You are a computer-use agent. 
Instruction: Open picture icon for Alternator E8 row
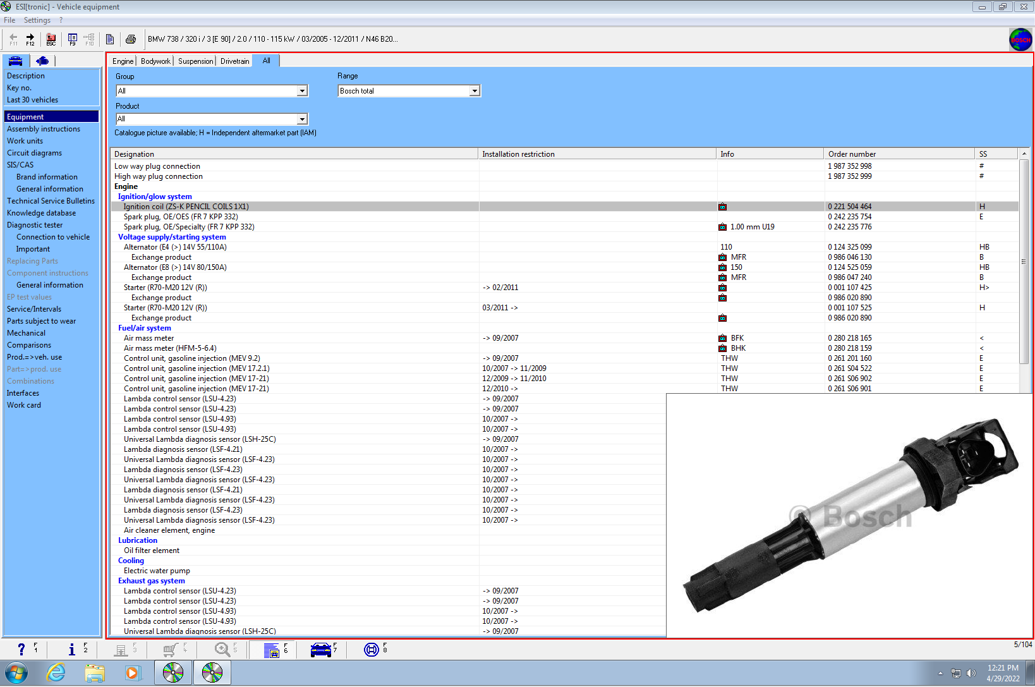[x=722, y=267]
